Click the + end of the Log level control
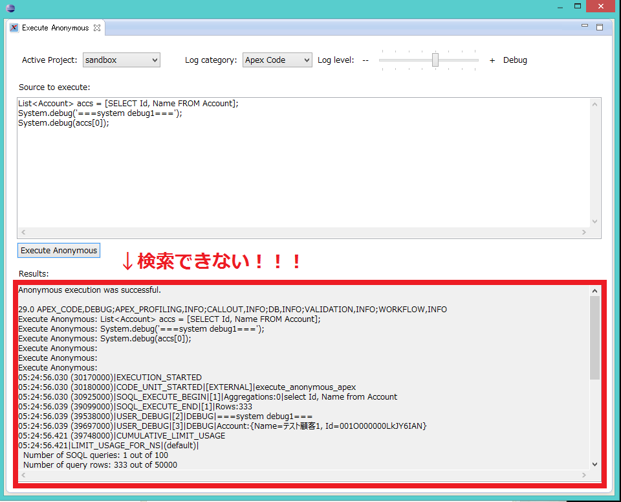 [x=492, y=60]
